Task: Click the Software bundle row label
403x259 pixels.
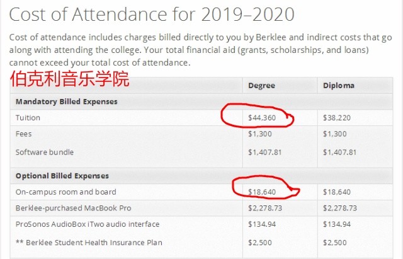Action: coord(45,153)
